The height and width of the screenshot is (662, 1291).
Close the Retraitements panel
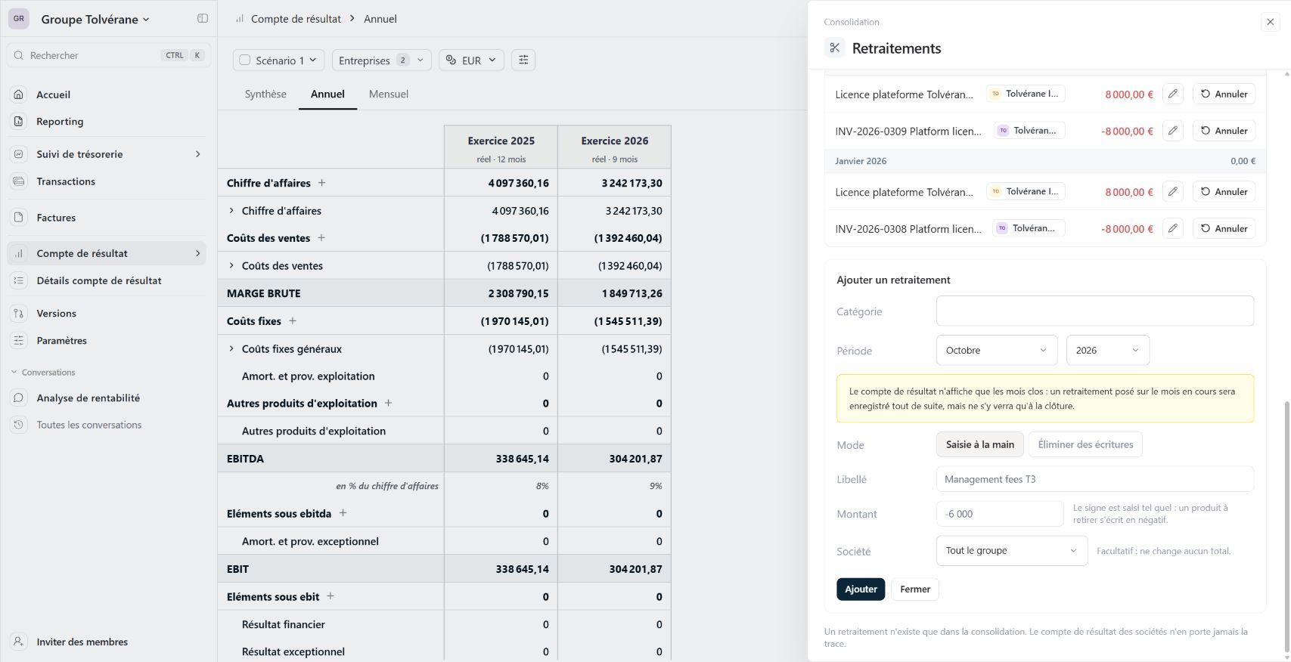coord(1271,22)
